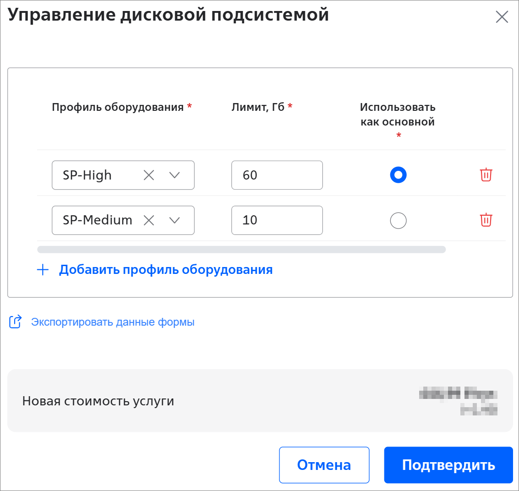Screen dimensions: 519x491
Task: Click 'Использовать как основной' column header
Action: [x=398, y=115]
